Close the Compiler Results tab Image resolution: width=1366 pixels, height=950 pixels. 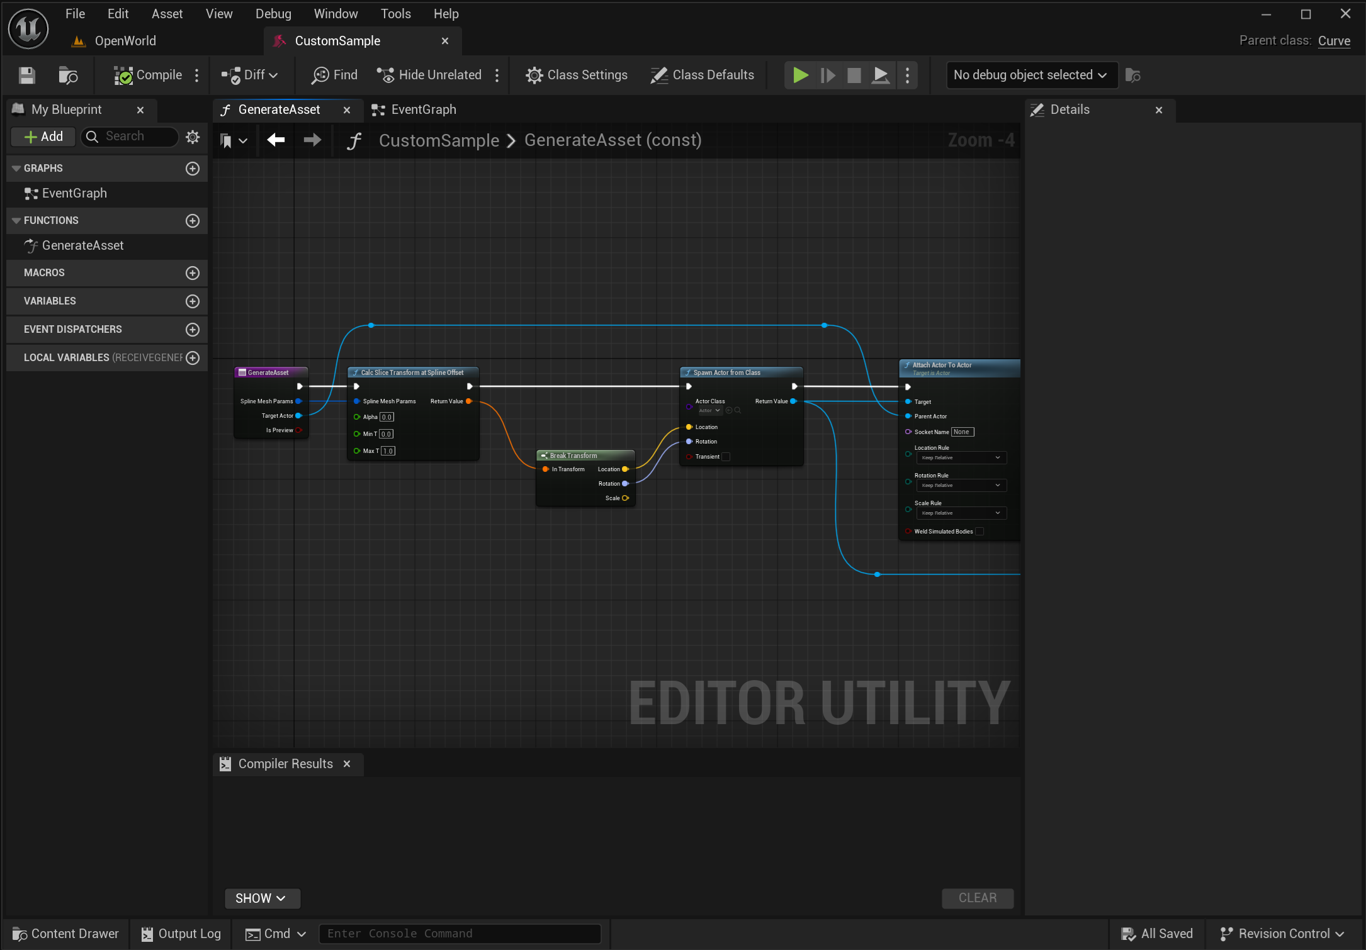[347, 764]
